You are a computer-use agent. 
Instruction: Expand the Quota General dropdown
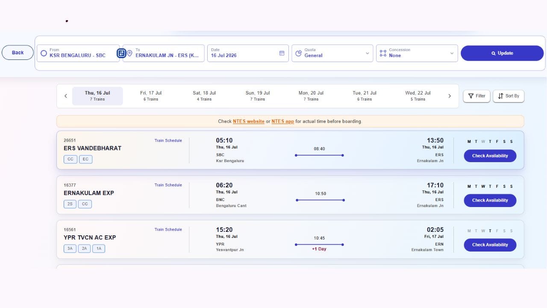[332, 53]
